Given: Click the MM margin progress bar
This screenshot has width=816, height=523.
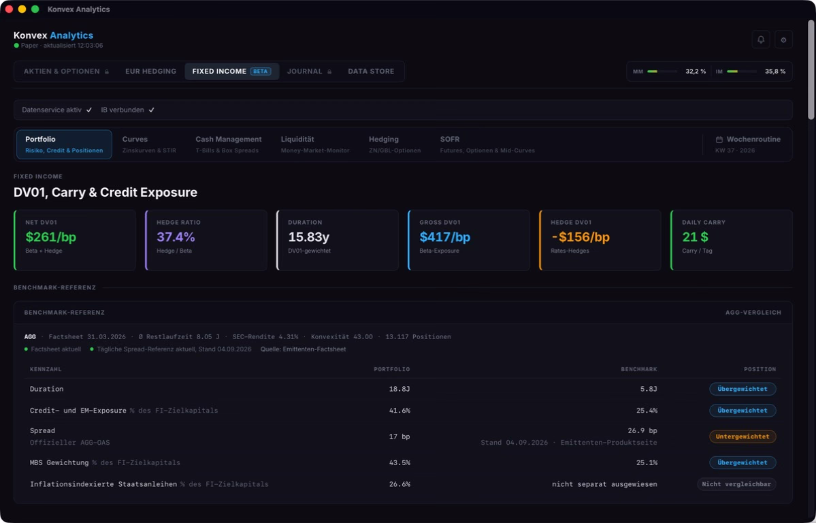Looking at the screenshot, I should click(x=662, y=72).
